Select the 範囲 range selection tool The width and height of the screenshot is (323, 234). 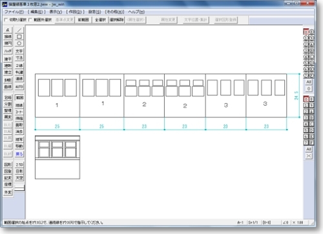pyautogui.click(x=19, y=97)
